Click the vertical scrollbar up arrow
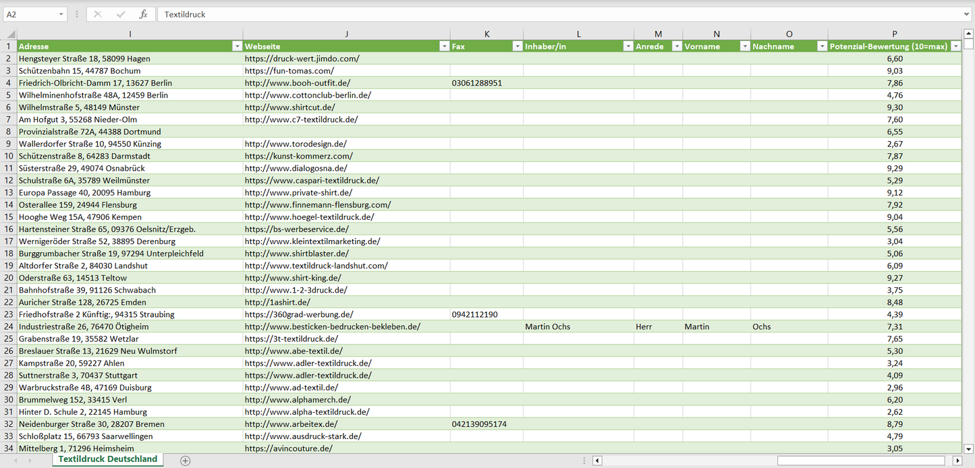 tap(969, 34)
